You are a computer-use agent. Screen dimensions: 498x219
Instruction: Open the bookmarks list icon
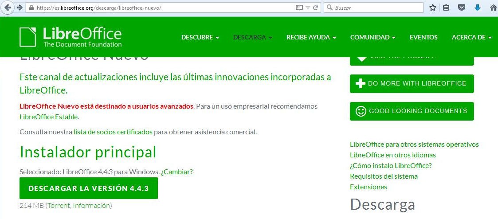click(446, 8)
